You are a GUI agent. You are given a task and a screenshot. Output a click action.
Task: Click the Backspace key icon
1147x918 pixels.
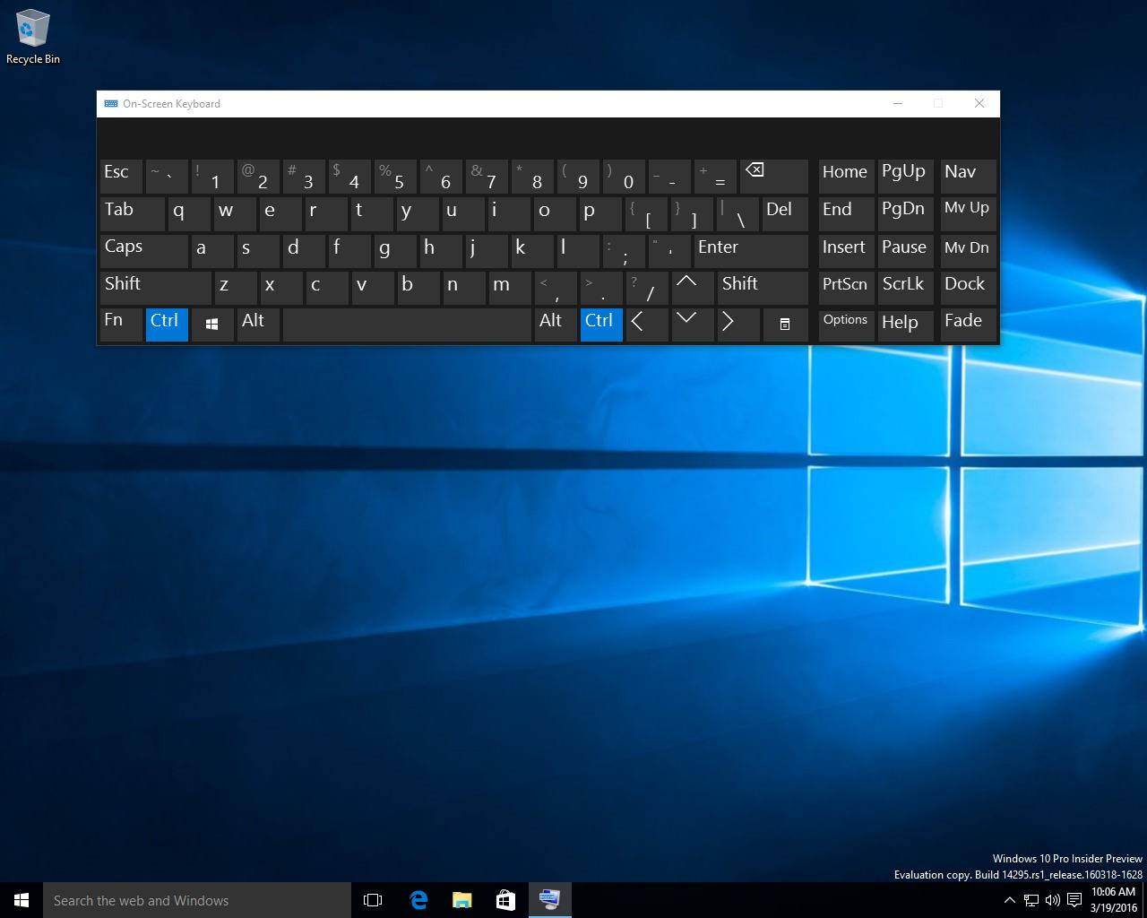pos(773,177)
